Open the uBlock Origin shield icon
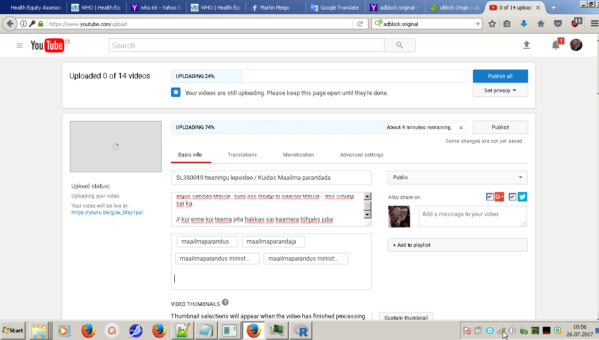This screenshot has width=599, height=340. tap(576, 23)
